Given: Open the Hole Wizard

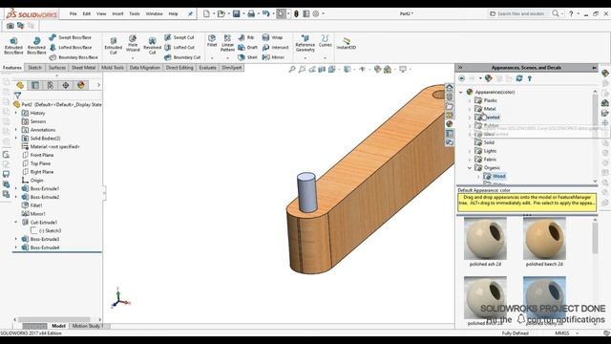Looking at the screenshot, I should tap(133, 44).
